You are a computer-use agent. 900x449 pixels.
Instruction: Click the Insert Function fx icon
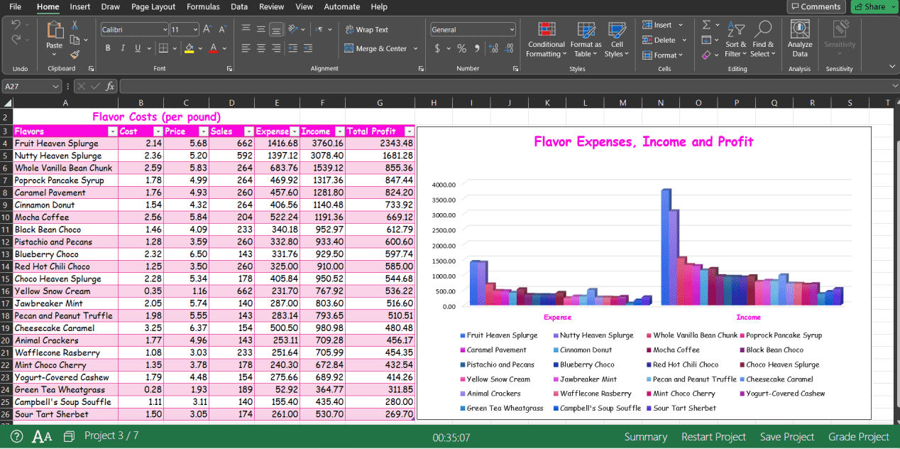[110, 86]
